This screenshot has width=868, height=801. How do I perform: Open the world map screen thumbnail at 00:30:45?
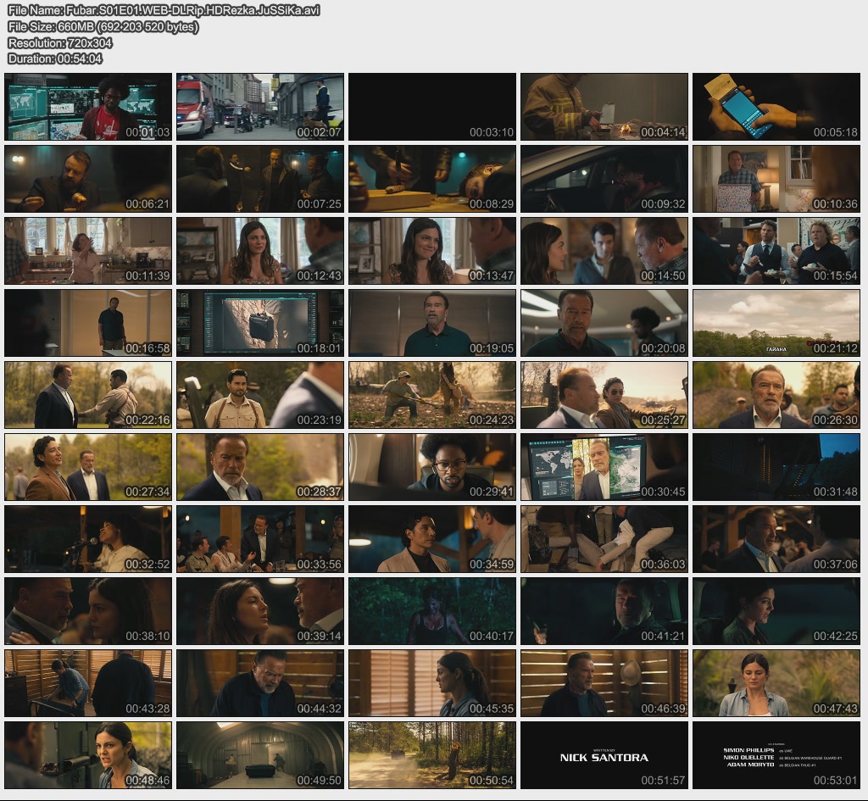point(604,467)
